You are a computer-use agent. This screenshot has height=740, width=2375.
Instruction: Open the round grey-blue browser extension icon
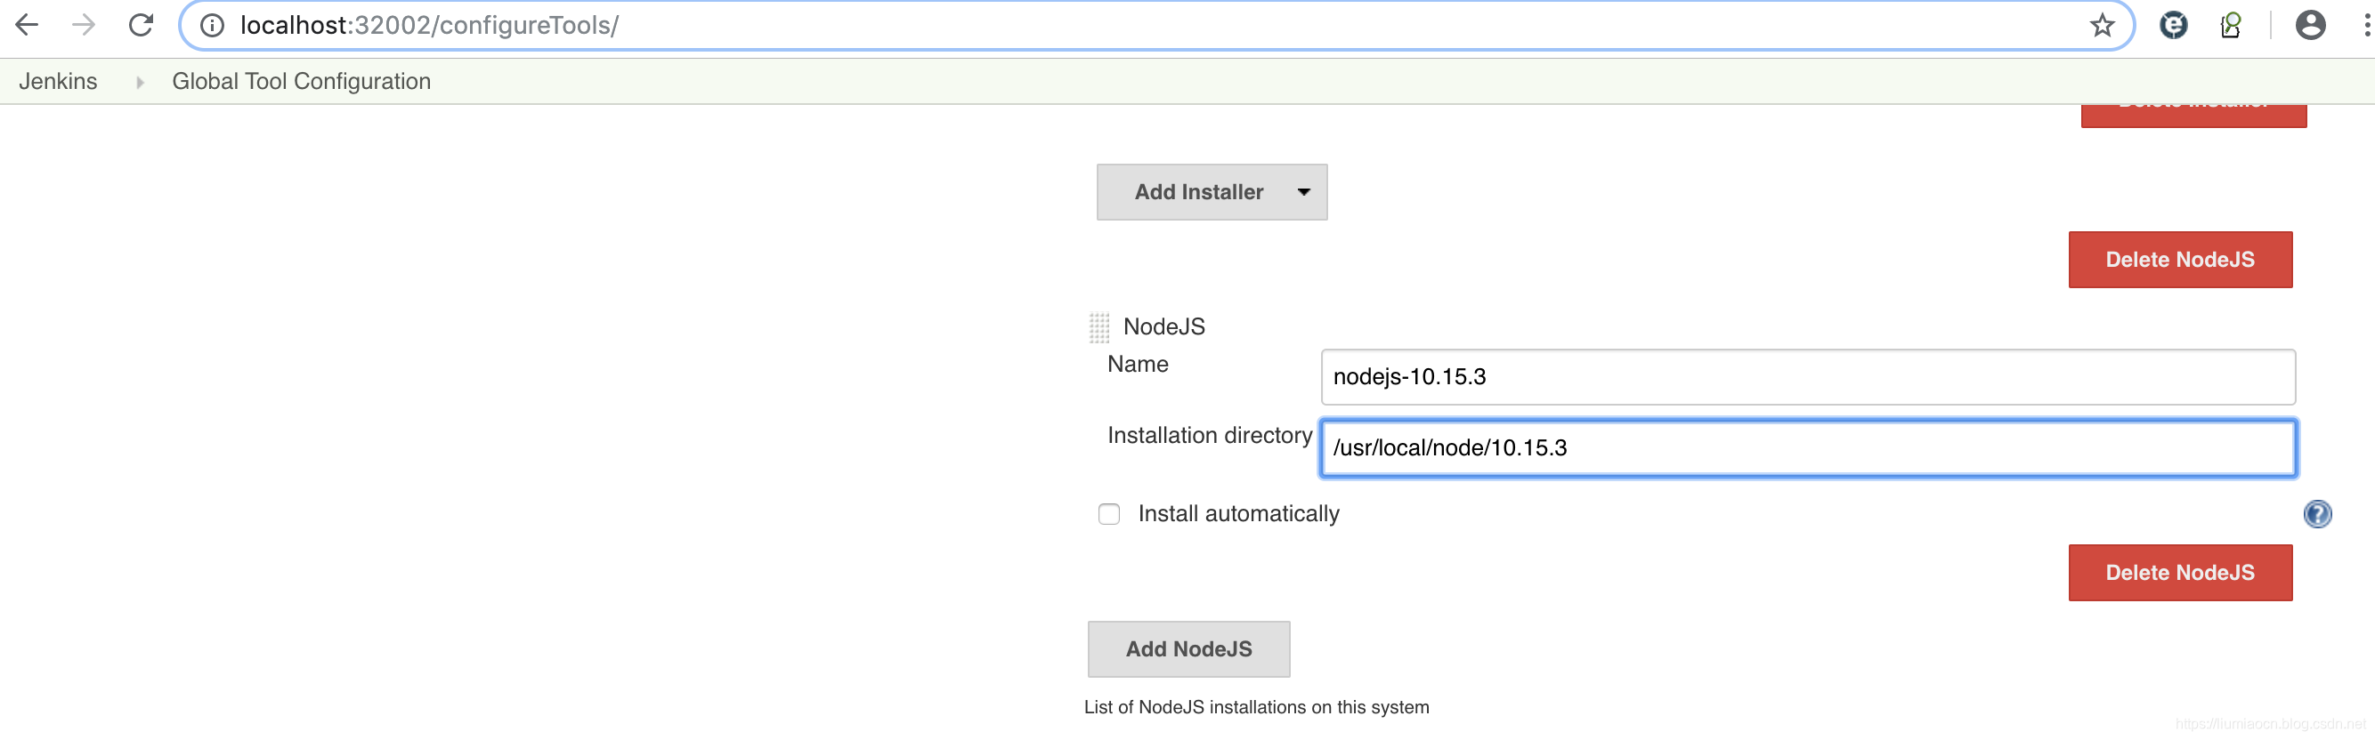pos(2173,25)
